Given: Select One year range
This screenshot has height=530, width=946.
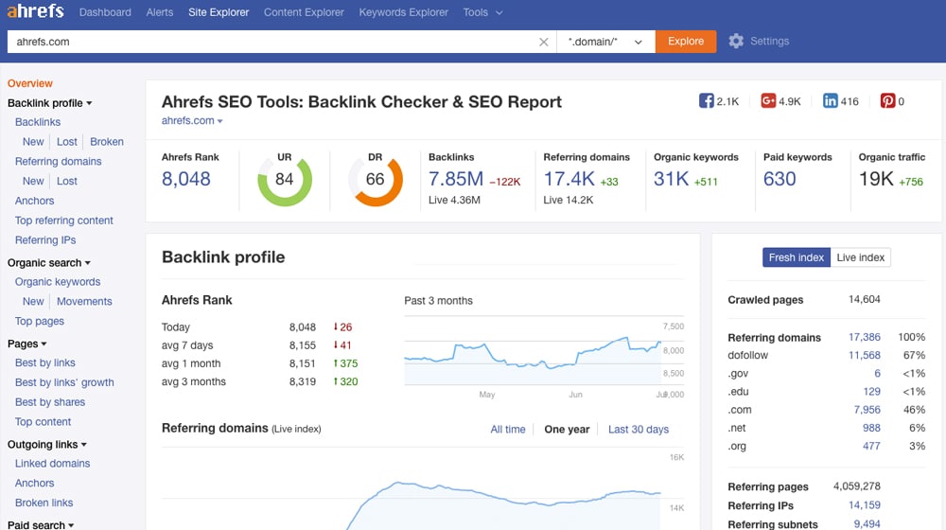Looking at the screenshot, I should pyautogui.click(x=567, y=429).
